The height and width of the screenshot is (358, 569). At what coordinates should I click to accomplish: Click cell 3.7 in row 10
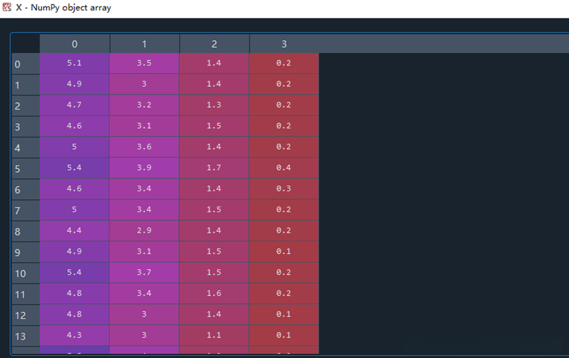coord(145,273)
